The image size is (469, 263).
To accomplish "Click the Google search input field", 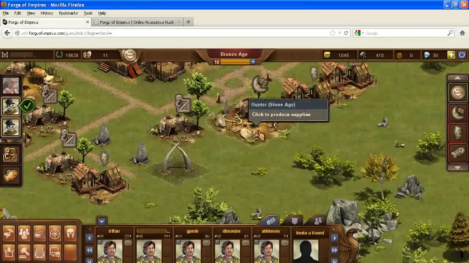I will [406, 33].
